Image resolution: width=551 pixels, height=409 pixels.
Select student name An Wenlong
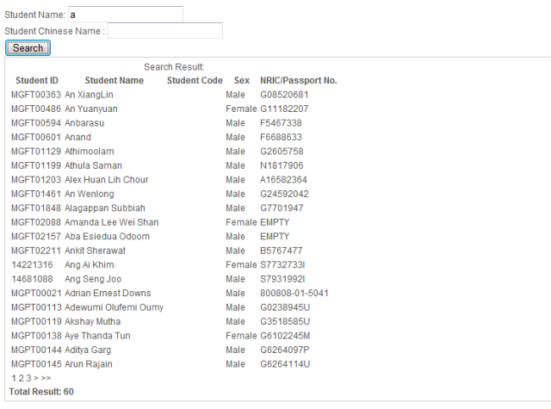click(x=90, y=194)
